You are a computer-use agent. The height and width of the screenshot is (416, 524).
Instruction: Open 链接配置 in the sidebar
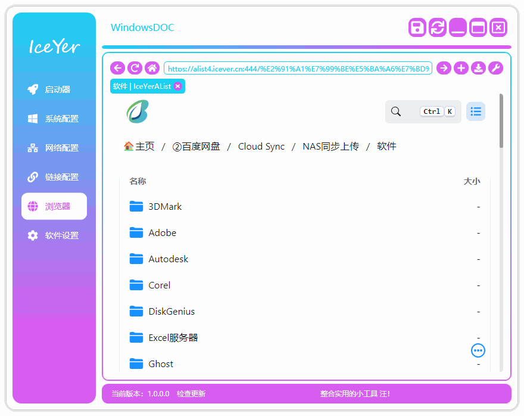[x=54, y=177]
